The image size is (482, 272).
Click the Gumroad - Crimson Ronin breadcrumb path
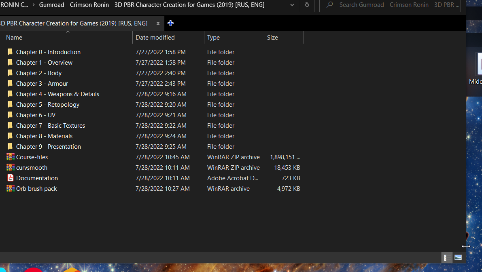[x=152, y=5]
